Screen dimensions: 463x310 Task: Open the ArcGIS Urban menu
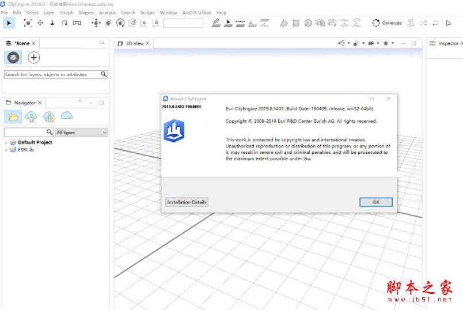pos(196,13)
